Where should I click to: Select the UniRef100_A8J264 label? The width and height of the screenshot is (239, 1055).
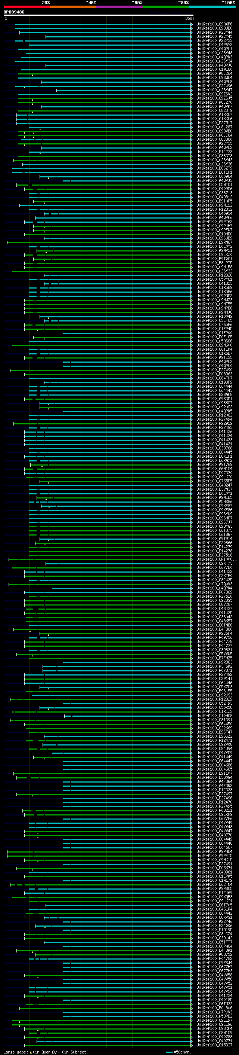214,73
